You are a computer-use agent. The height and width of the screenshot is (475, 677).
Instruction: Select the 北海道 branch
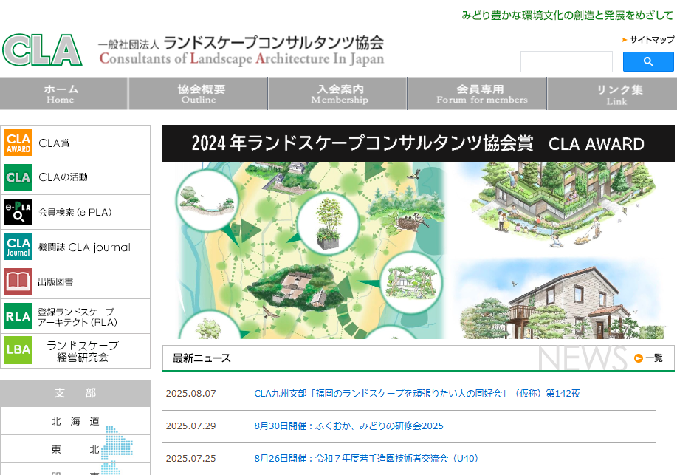[75, 421]
